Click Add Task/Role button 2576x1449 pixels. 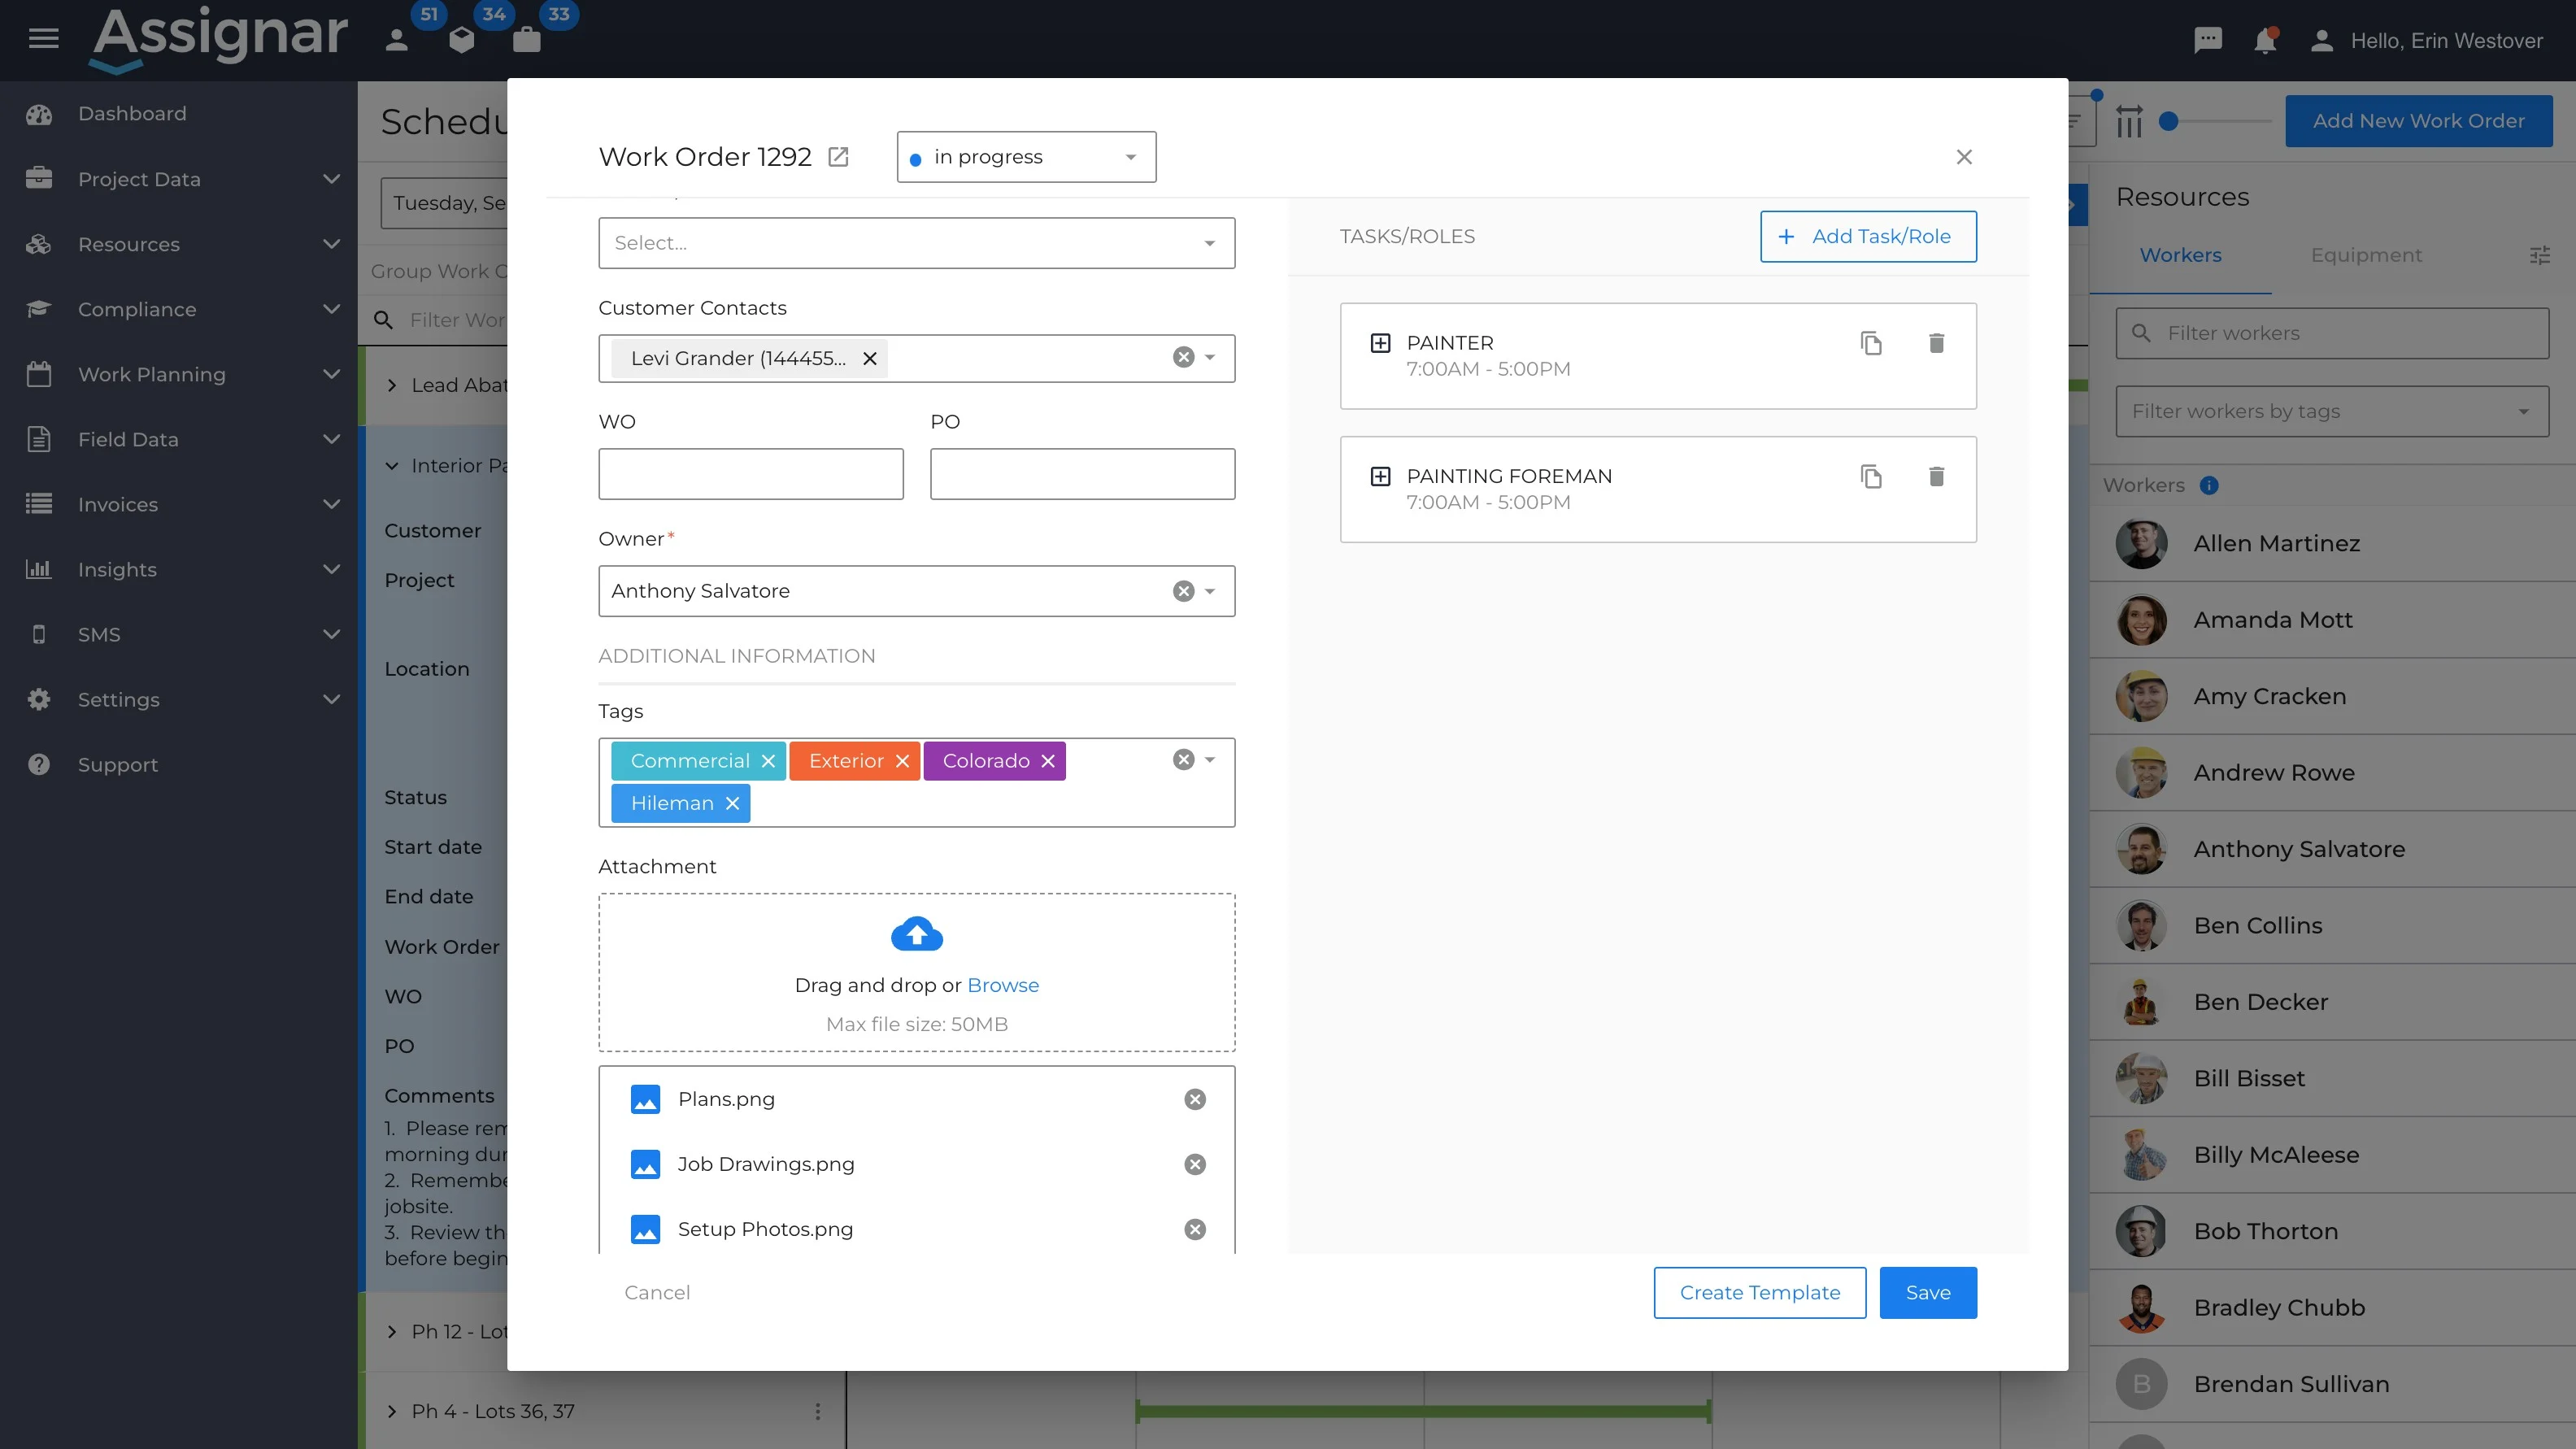(x=1868, y=236)
